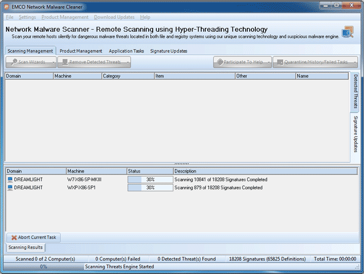Click the EMCO shield icon in the title bar
Image resolution: width=364 pixels, height=274 pixels.
pos(7,7)
